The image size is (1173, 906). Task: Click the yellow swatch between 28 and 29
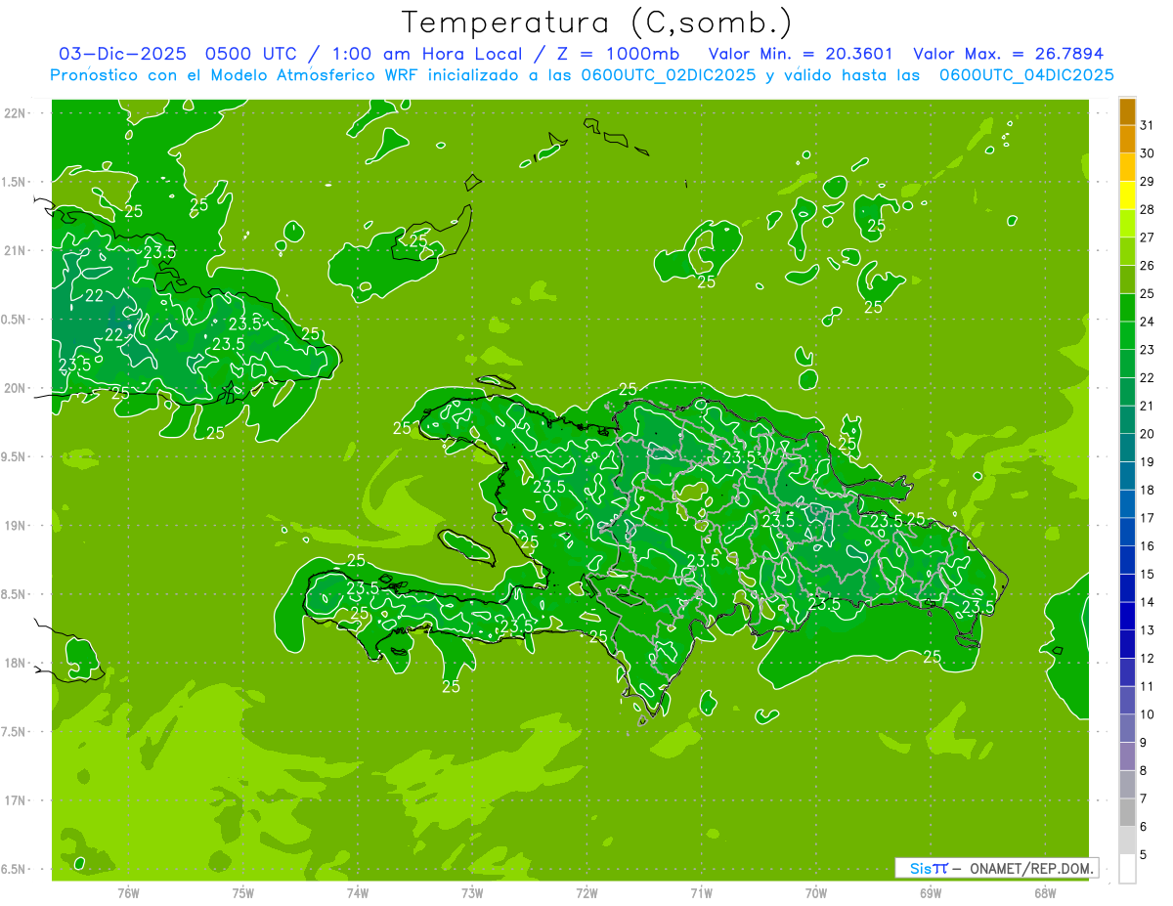(x=1127, y=195)
